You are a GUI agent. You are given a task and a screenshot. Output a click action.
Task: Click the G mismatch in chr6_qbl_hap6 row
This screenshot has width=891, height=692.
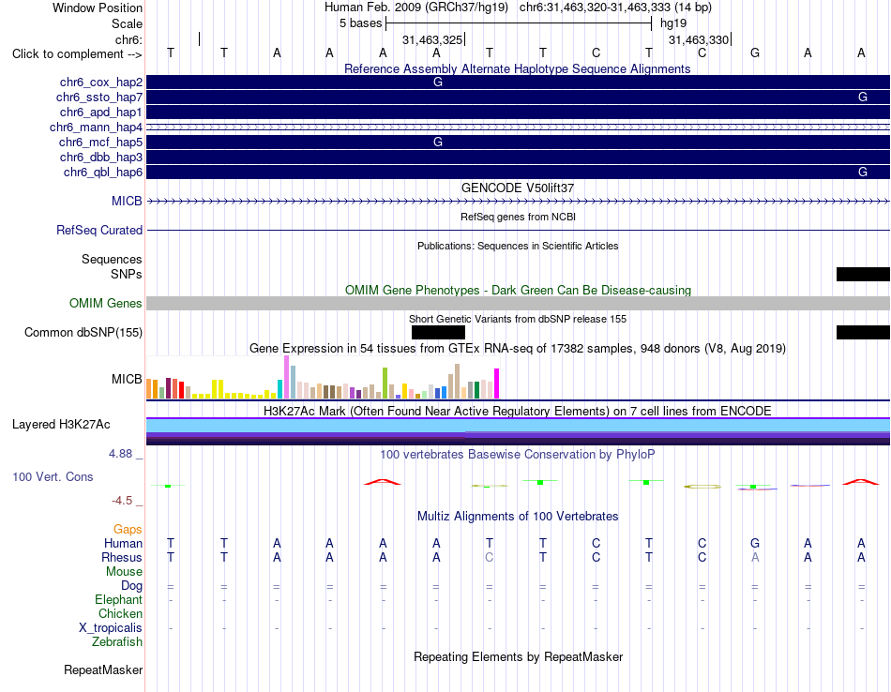[x=863, y=173]
